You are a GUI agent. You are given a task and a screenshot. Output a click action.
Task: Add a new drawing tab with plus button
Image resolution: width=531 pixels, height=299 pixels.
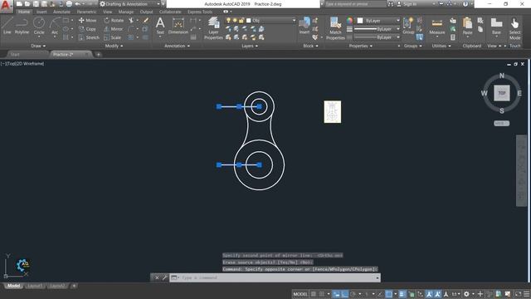[x=98, y=54]
